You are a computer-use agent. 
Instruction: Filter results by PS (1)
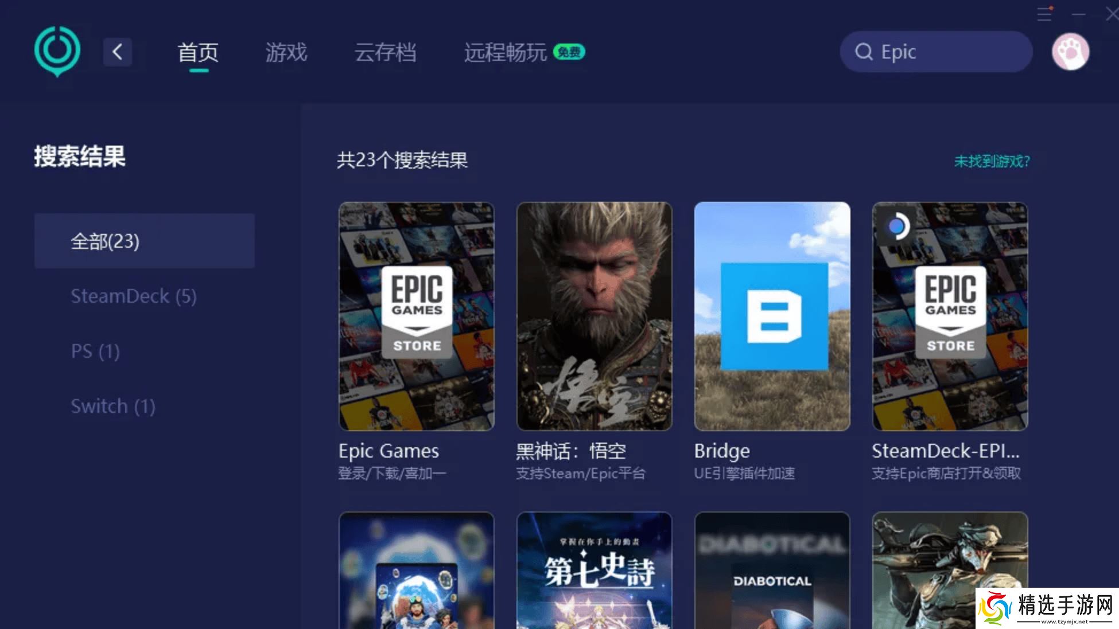coord(95,351)
